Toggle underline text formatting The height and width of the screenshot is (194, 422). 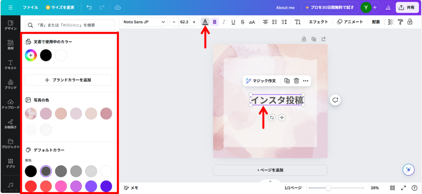coord(233,22)
